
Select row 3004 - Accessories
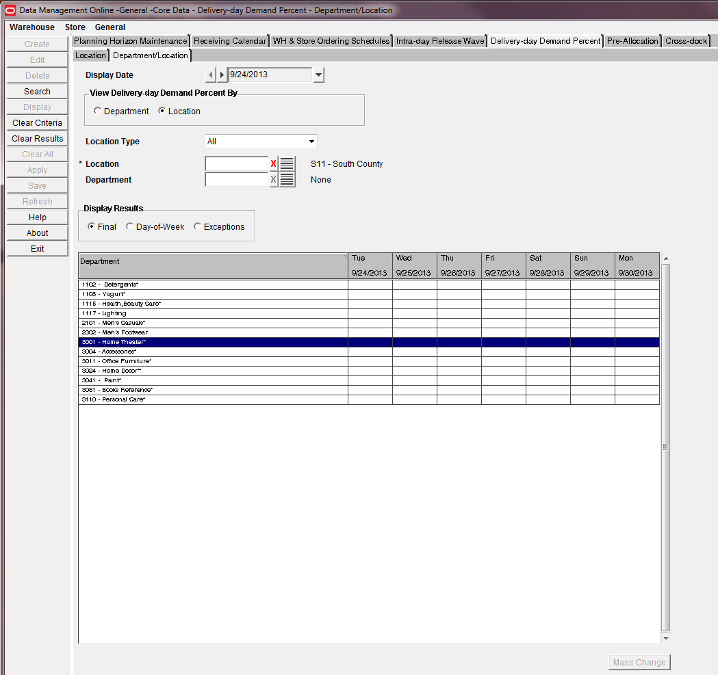369,352
